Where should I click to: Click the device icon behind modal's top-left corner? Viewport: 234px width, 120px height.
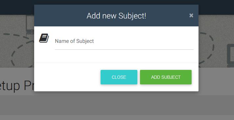(x=30, y=24)
